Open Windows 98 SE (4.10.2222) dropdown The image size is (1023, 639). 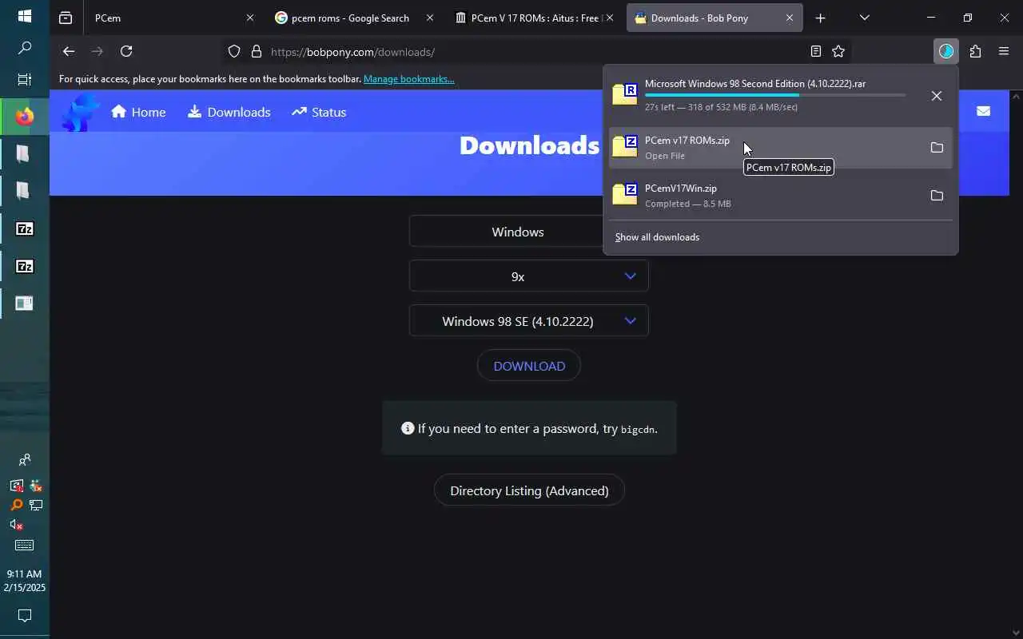tap(528, 321)
